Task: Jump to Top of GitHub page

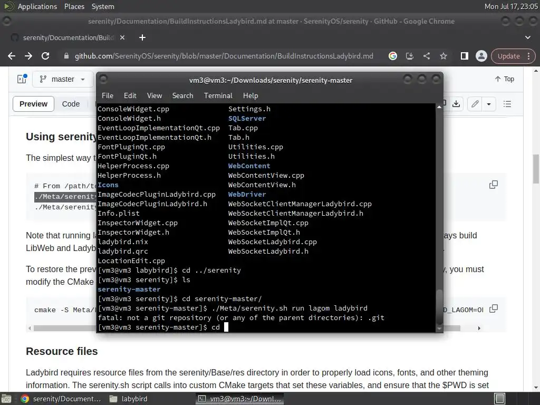Action: pyautogui.click(x=505, y=79)
